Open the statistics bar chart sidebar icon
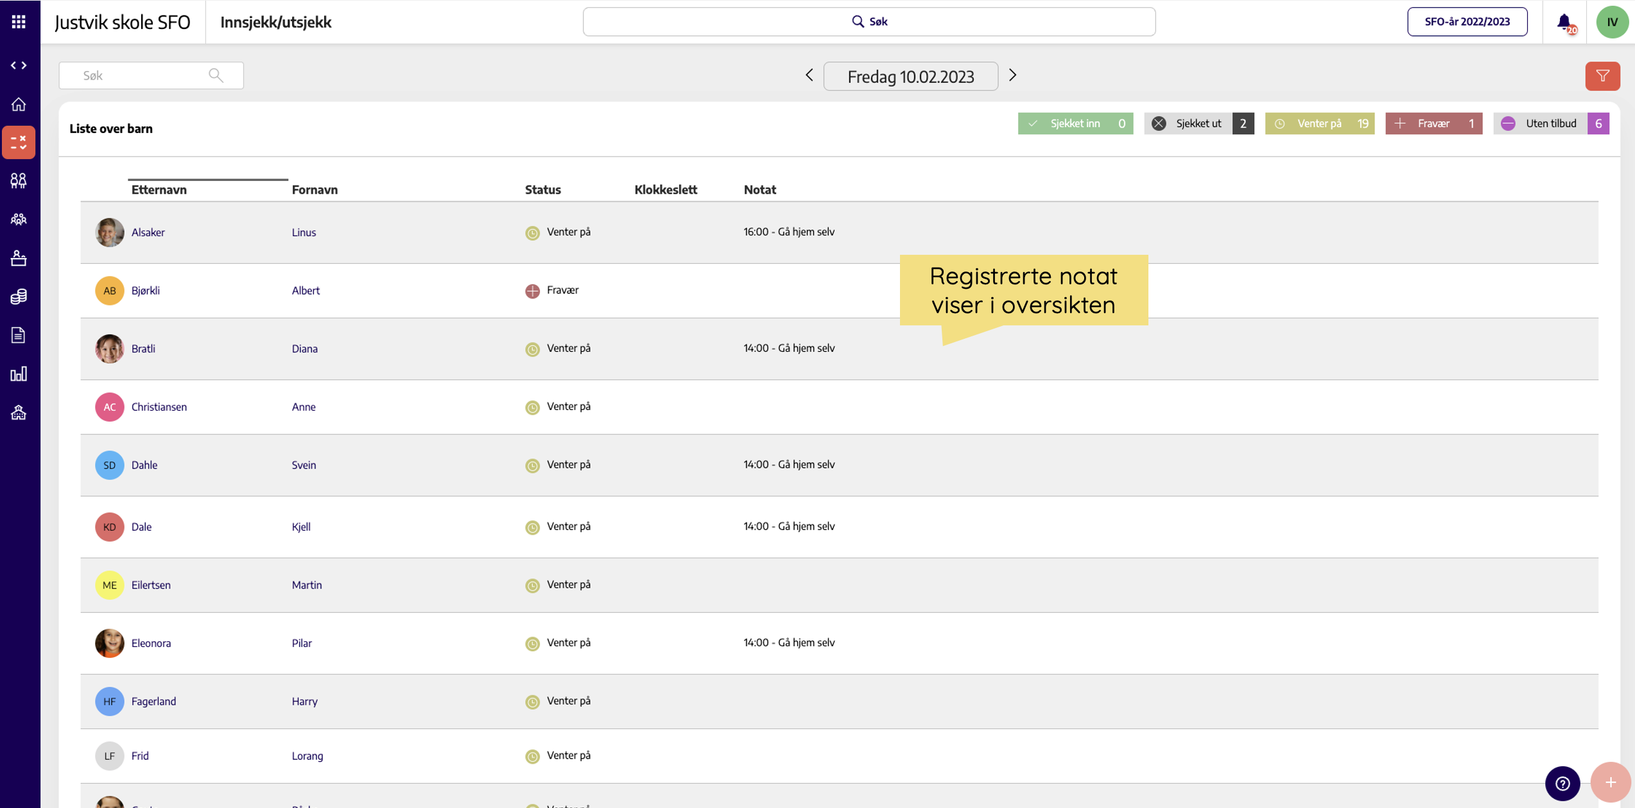This screenshot has height=808, width=1635. pyautogui.click(x=19, y=374)
